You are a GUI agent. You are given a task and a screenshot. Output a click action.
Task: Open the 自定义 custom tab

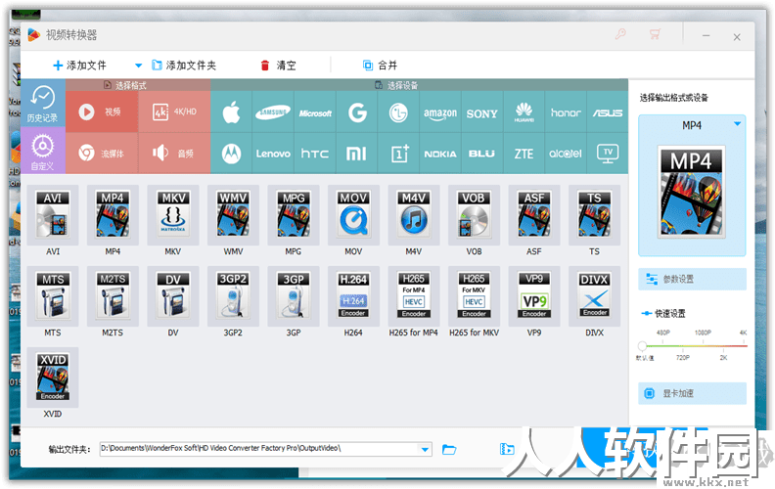click(42, 151)
